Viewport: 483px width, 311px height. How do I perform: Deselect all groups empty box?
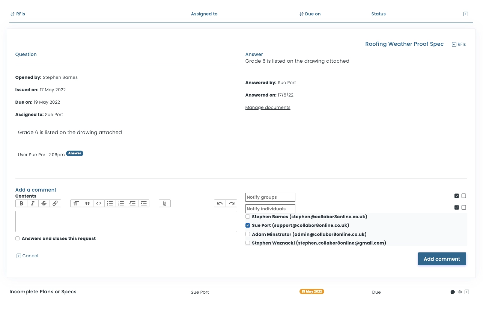pos(464,196)
